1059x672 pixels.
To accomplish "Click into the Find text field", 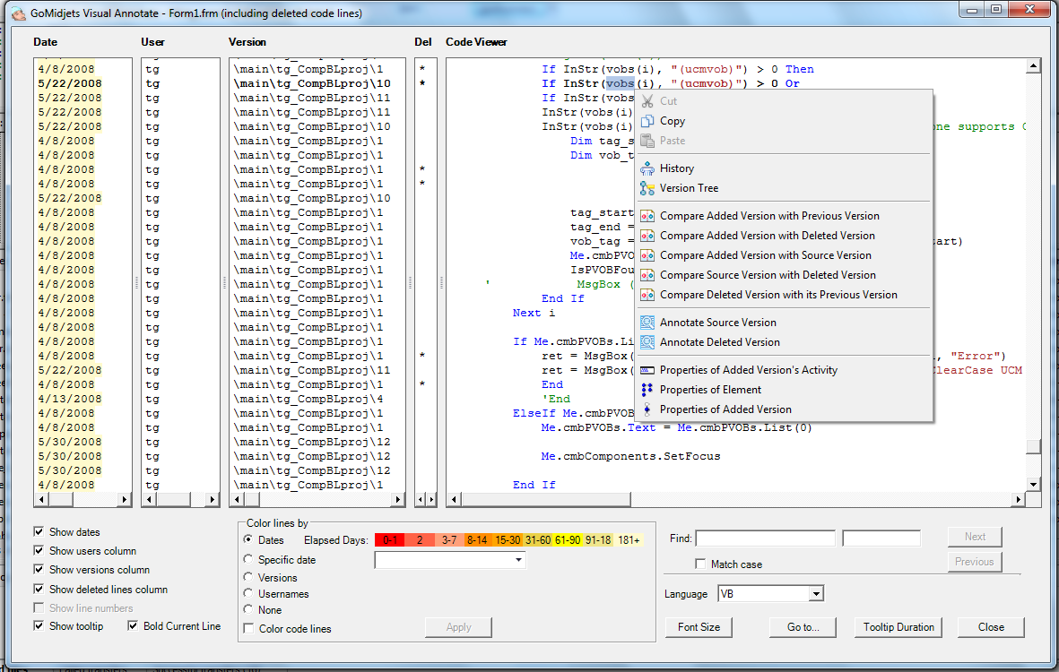I will [765, 538].
